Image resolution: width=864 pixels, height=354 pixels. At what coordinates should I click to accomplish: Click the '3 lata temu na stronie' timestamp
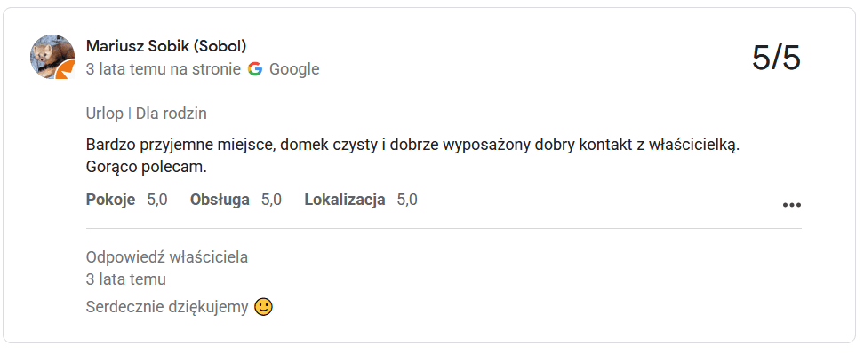(x=163, y=69)
